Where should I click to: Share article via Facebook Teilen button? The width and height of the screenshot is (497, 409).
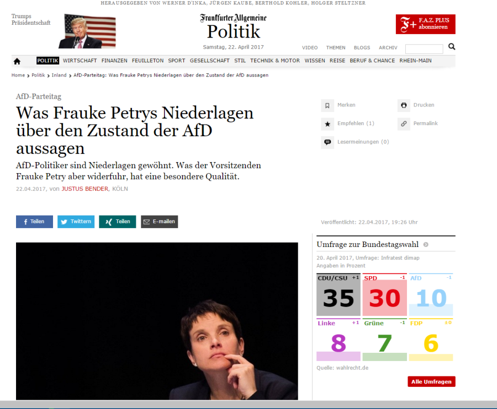pyautogui.click(x=35, y=222)
